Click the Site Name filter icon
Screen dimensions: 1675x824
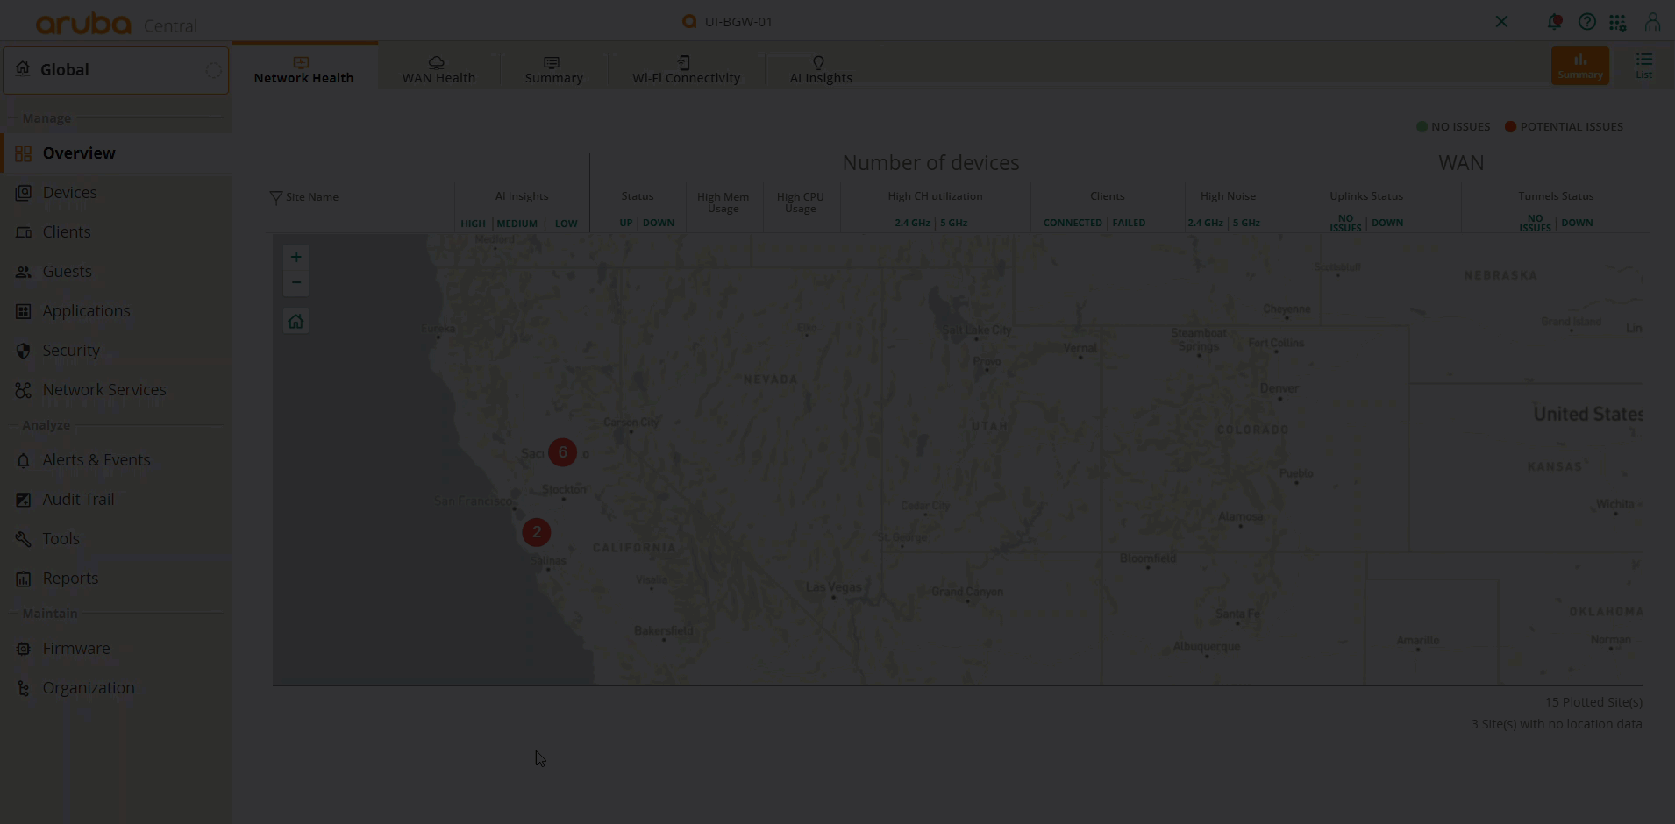point(275,197)
